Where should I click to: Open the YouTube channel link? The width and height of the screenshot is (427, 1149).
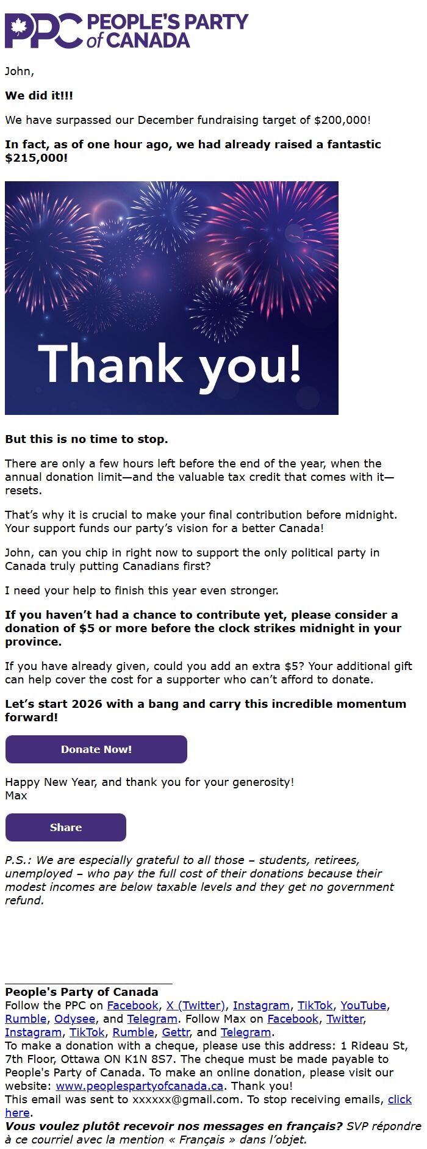362,1005
